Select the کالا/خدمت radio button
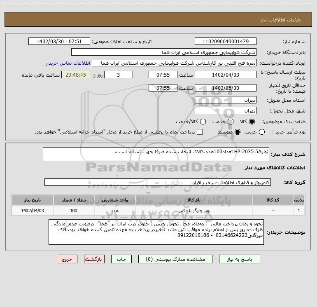The height and width of the screenshot is (307, 317). coord(203,122)
